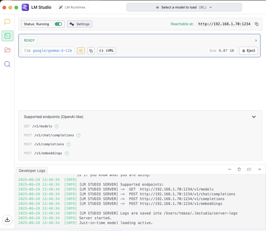This screenshot has height=231, width=266.
Task: Collapse the Supported endpoints section
Action: 254,117
